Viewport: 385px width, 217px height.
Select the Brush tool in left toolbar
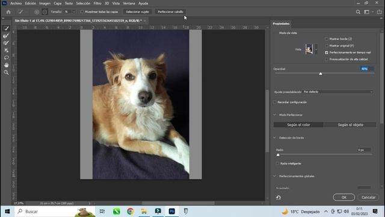(x=6, y=43)
